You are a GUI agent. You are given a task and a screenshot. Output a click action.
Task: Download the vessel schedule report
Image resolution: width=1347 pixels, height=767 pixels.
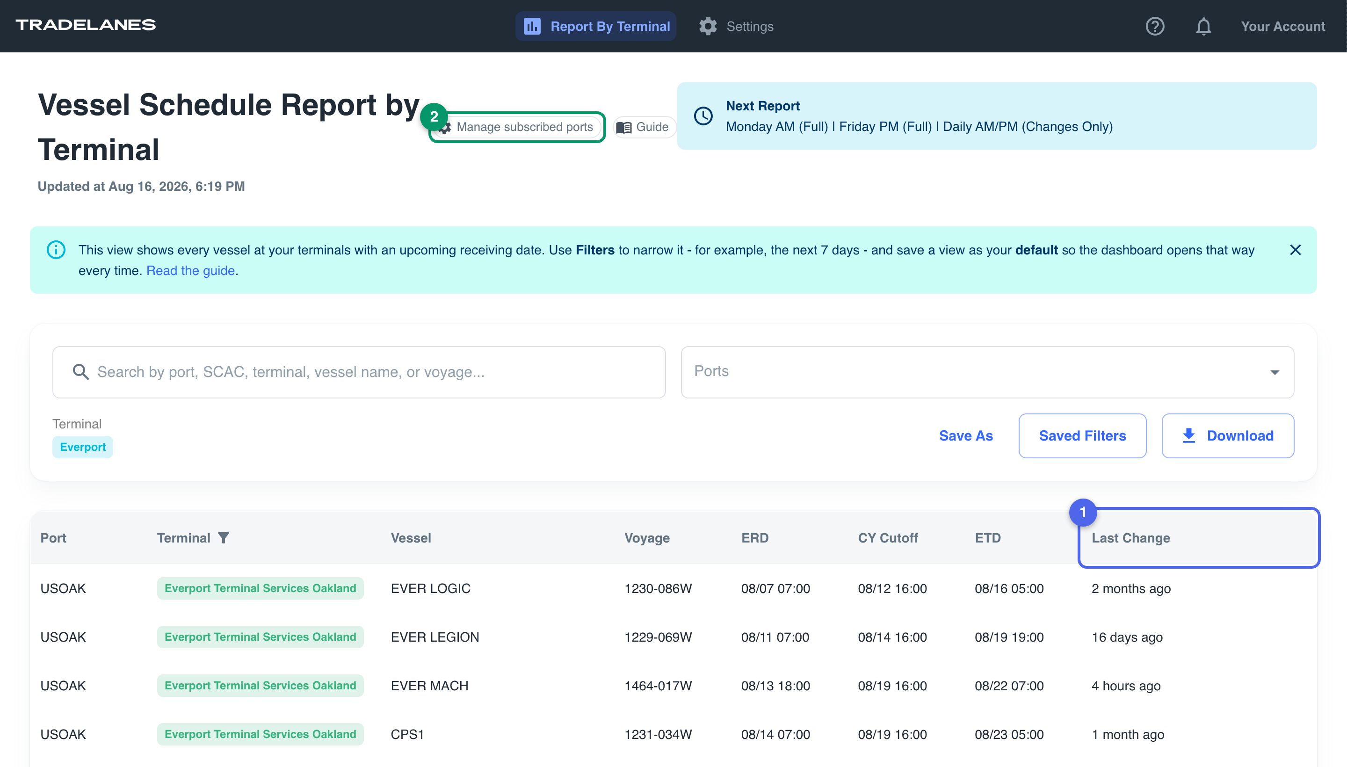pyautogui.click(x=1227, y=436)
